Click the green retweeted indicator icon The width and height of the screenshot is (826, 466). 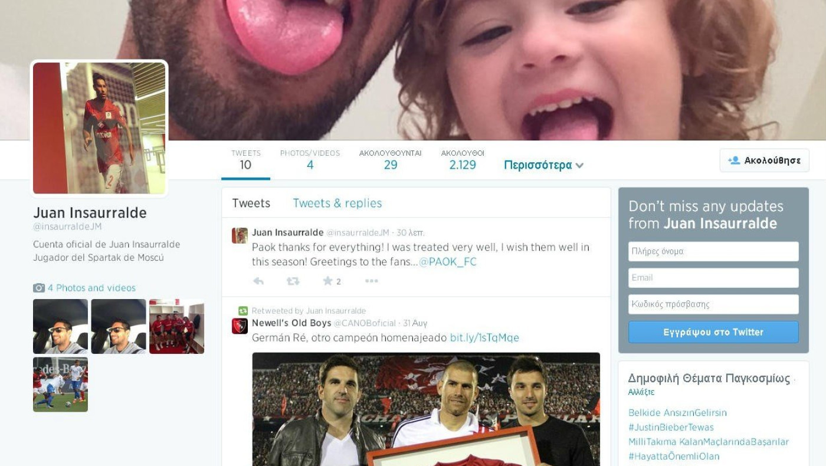242,310
